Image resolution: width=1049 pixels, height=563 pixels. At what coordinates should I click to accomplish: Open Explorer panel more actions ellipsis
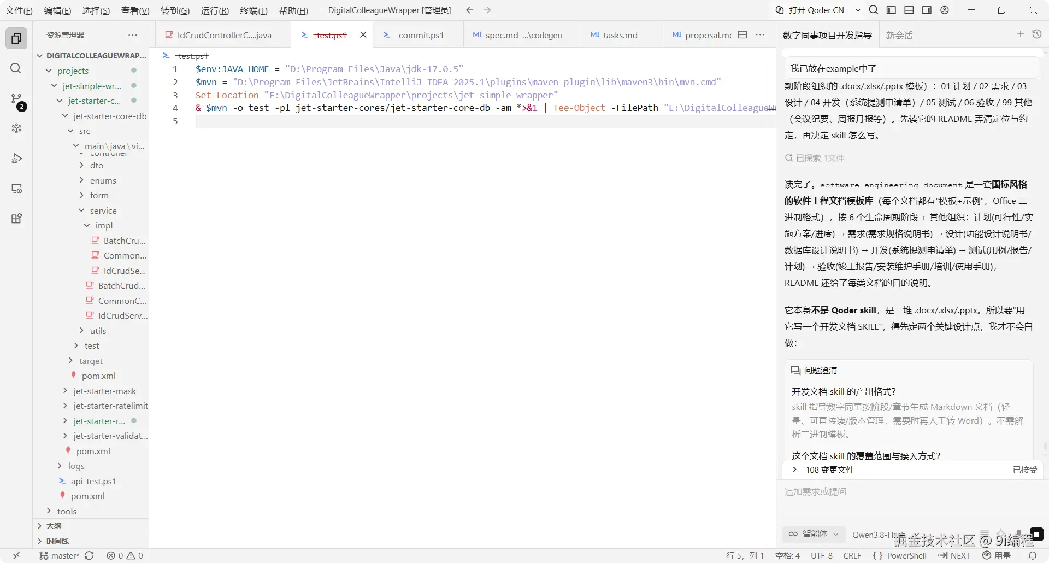(133, 35)
